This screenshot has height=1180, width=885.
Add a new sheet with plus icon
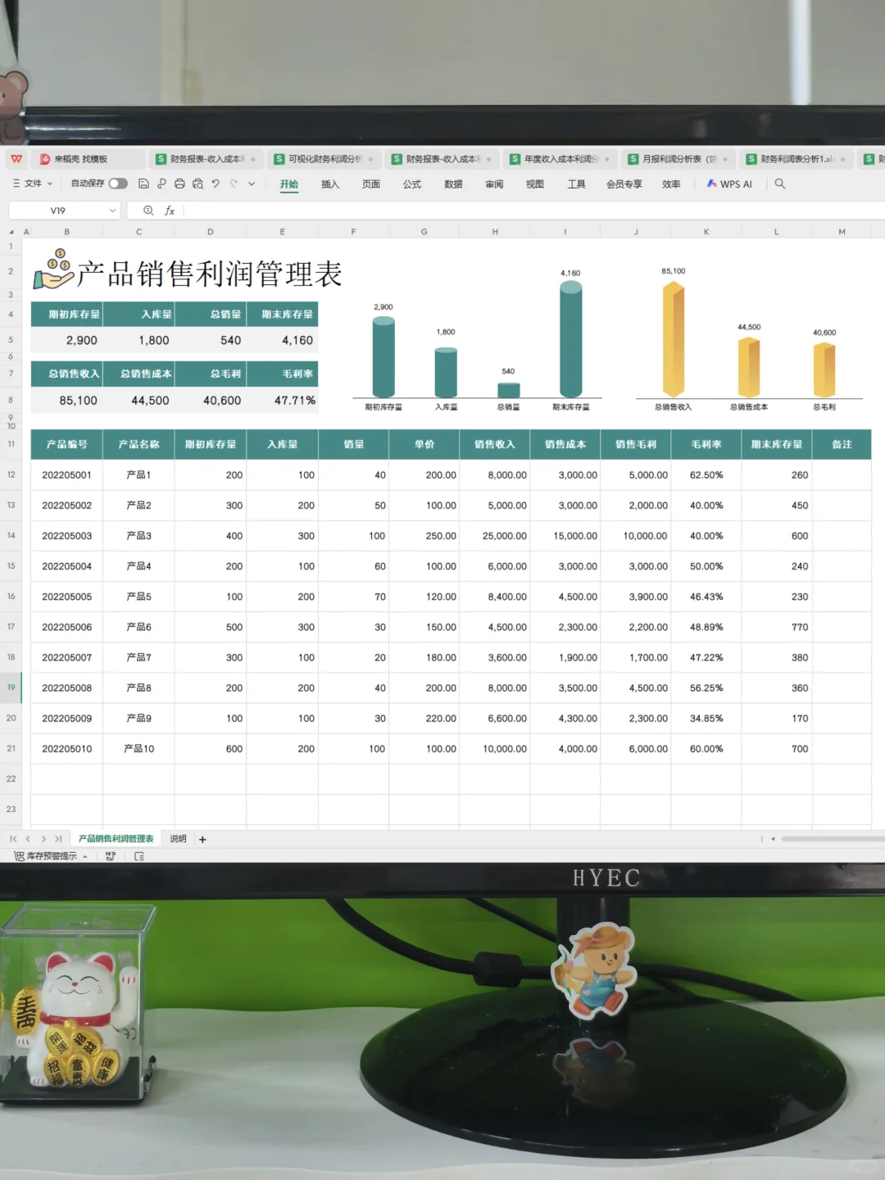(202, 839)
